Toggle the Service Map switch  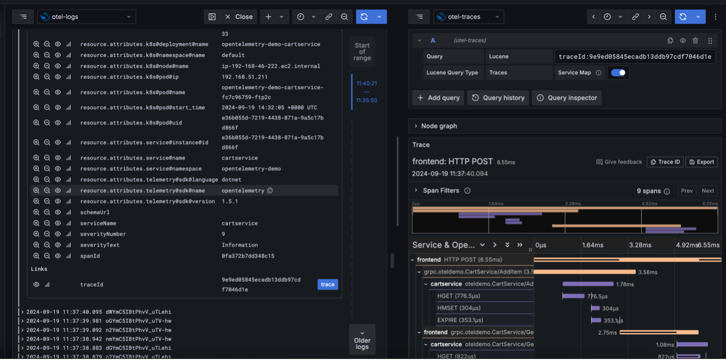[618, 73]
